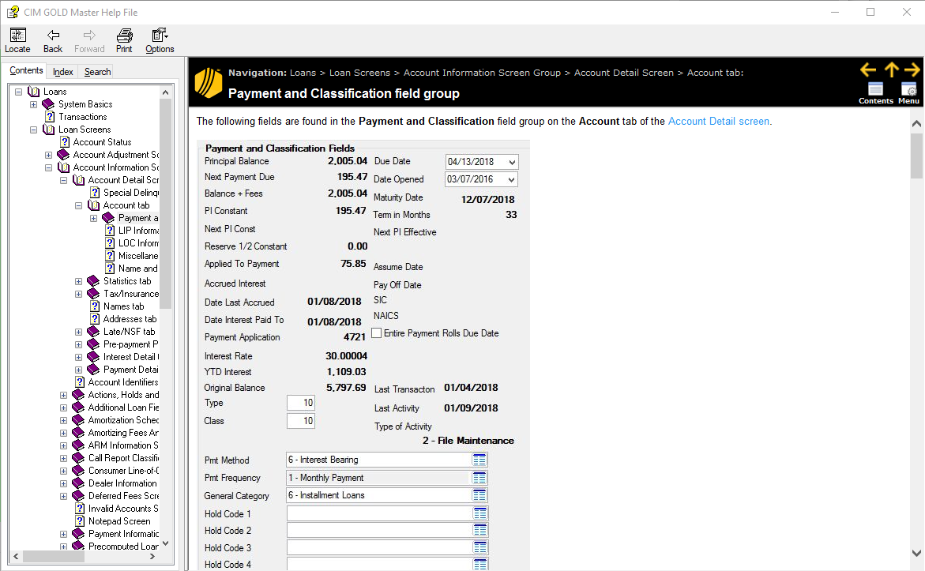Go up a level with the yellow up arrow

point(891,69)
